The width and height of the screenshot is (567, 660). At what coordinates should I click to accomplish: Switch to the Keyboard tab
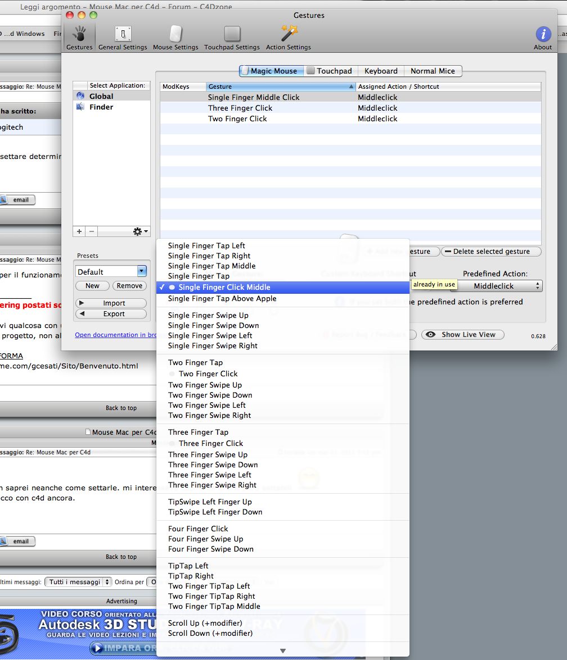tap(381, 71)
